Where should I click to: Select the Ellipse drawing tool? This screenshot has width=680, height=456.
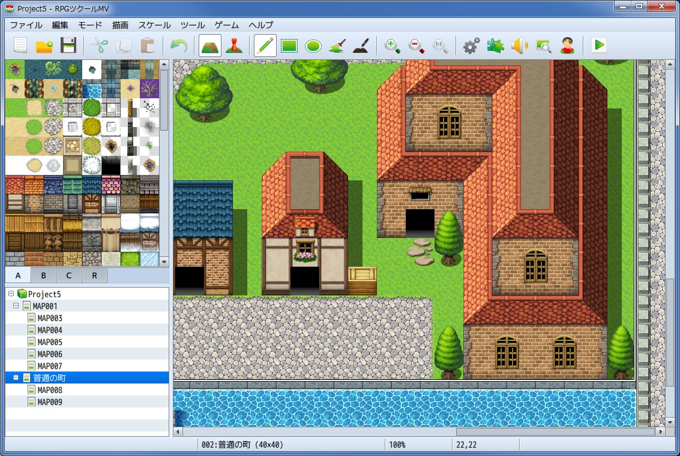313,45
